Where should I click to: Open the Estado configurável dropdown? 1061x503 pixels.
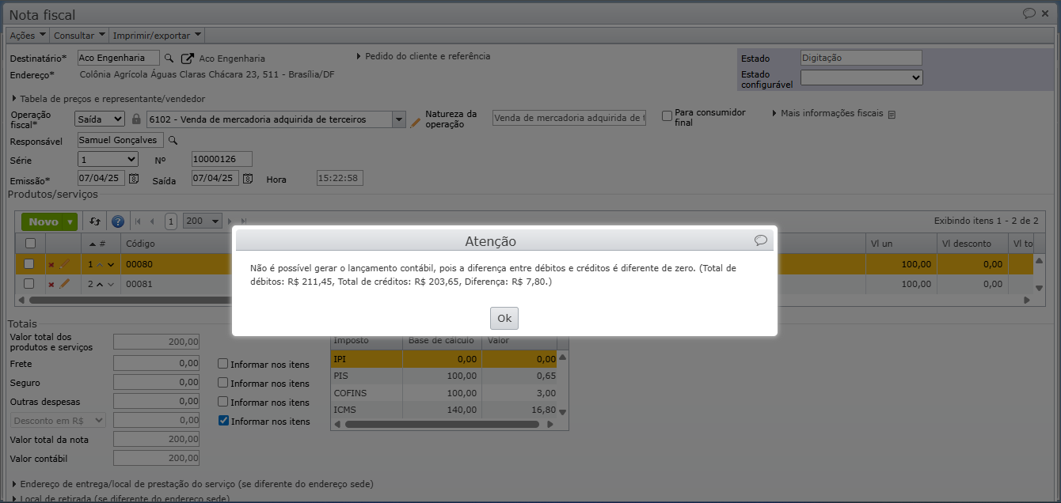pos(861,78)
